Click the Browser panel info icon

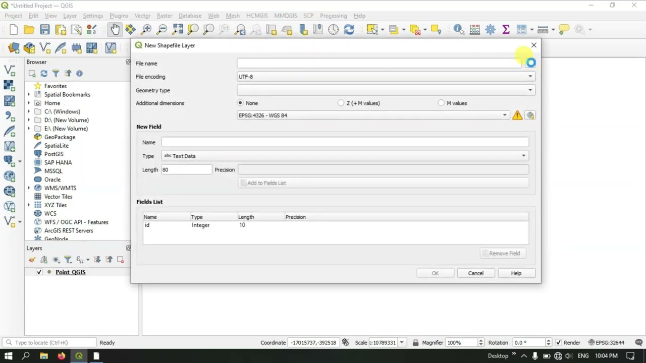click(x=79, y=74)
